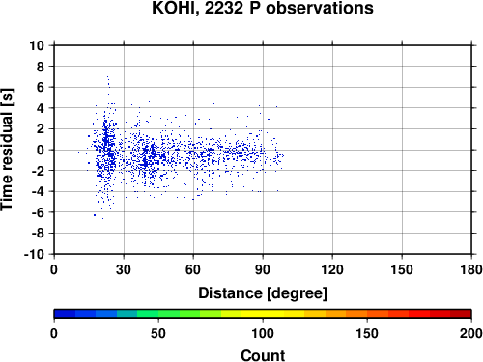Select the y-axis tick label '8'

click(x=41, y=67)
